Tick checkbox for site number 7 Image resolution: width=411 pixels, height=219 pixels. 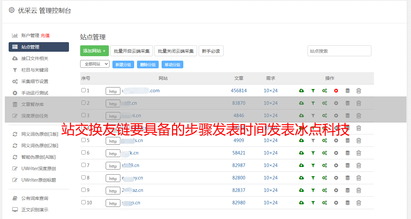83,165
